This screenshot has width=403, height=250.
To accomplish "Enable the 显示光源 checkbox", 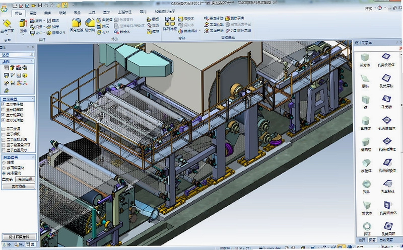I will coord(4,129).
